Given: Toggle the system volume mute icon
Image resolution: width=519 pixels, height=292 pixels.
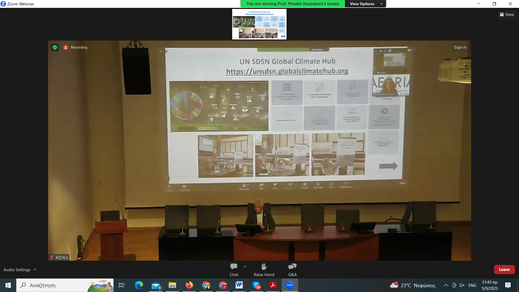Looking at the screenshot, I should 462,285.
